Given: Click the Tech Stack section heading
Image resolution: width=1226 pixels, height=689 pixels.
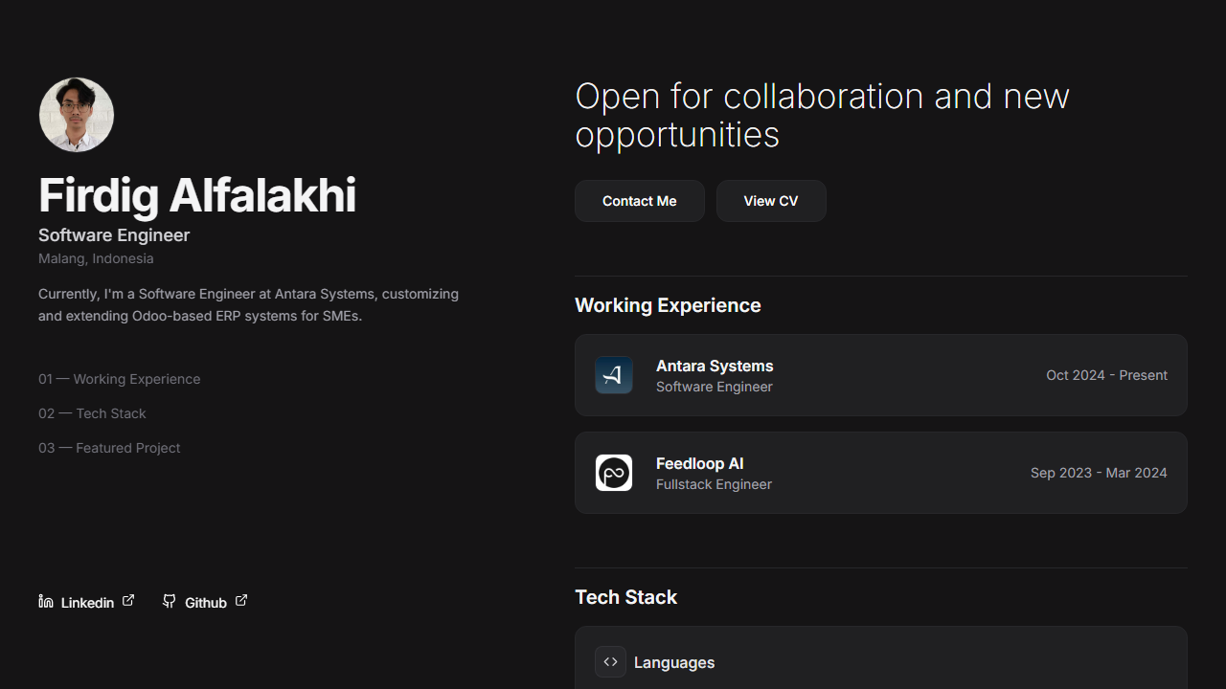Looking at the screenshot, I should pos(625,597).
